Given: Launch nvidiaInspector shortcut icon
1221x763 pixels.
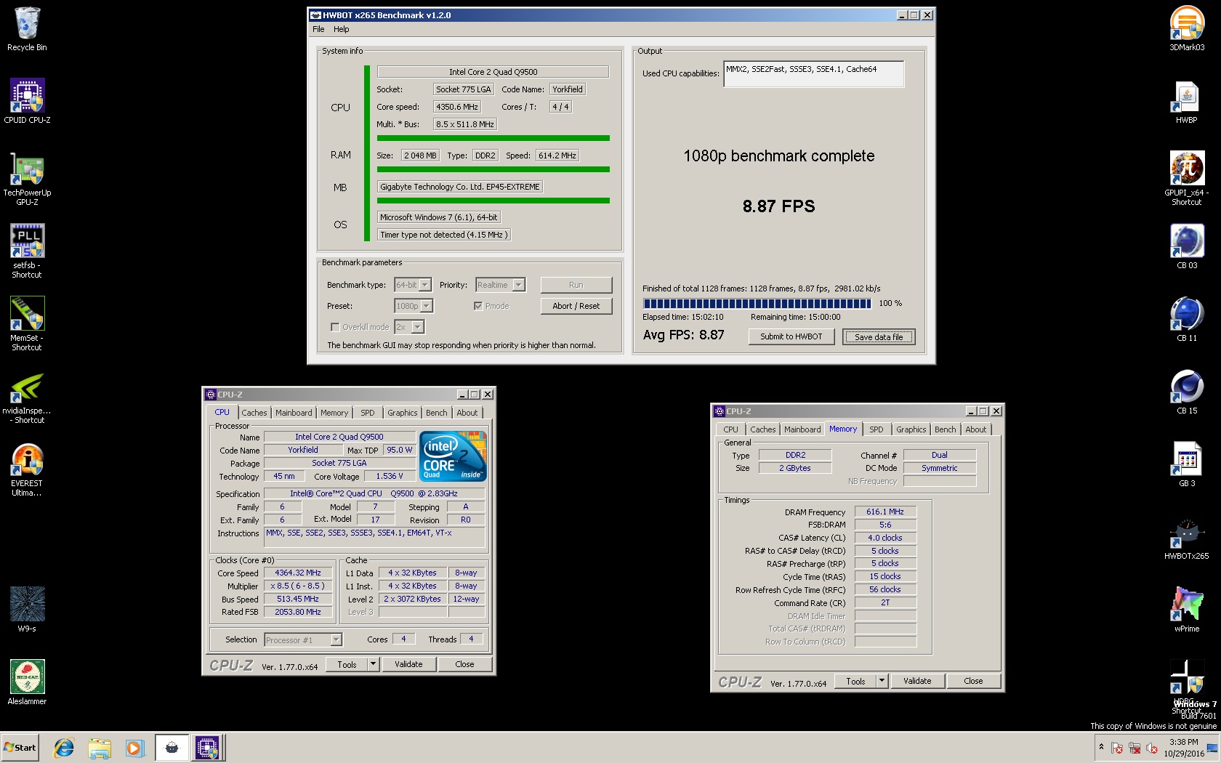Looking at the screenshot, I should tap(27, 397).
